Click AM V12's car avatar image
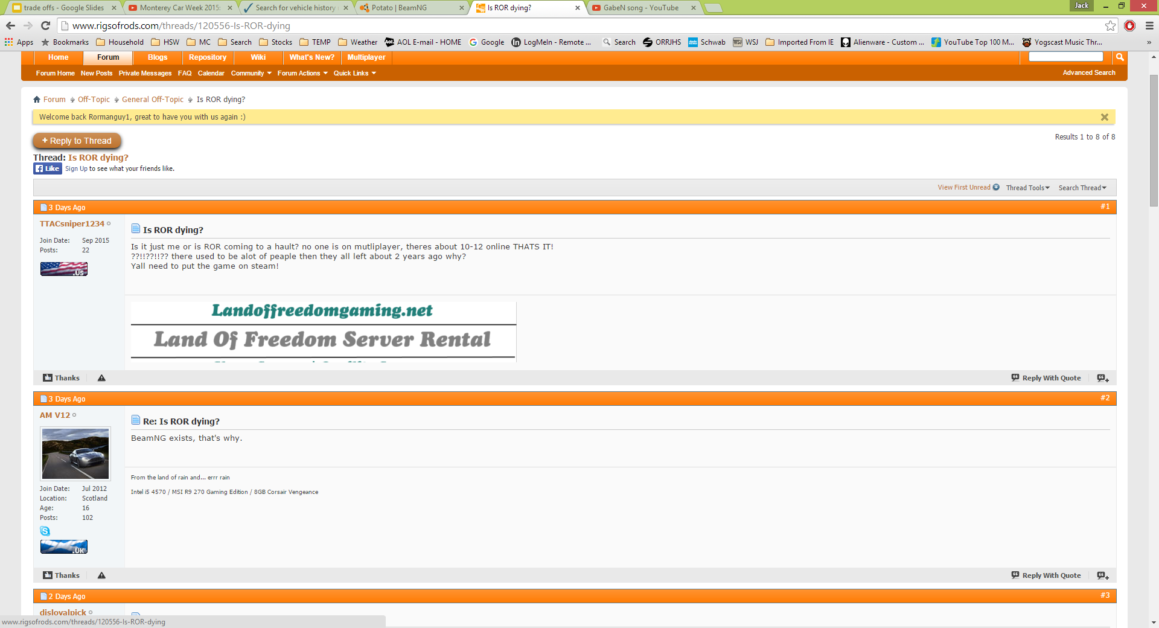The image size is (1159, 628). click(x=75, y=454)
